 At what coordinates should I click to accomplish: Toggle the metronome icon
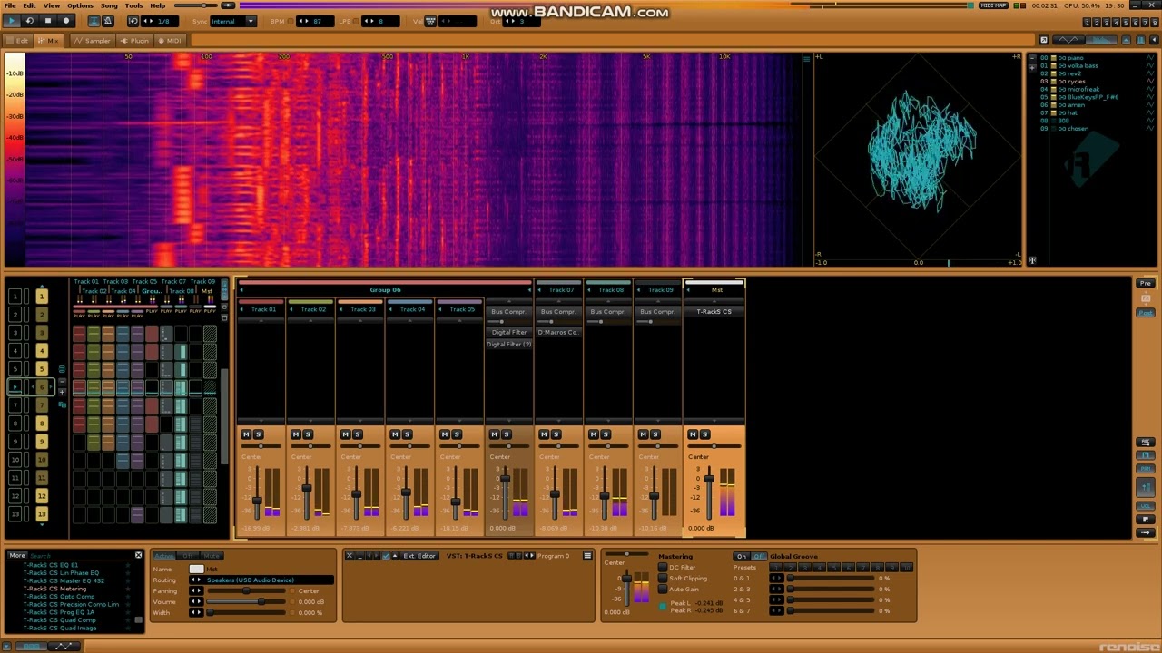coord(108,21)
